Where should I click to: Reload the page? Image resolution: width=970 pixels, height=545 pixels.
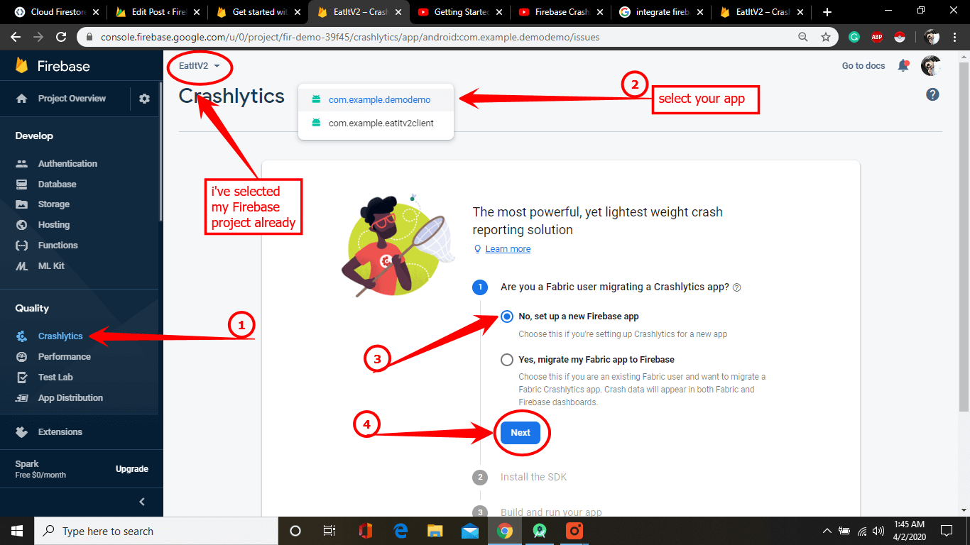pos(61,37)
